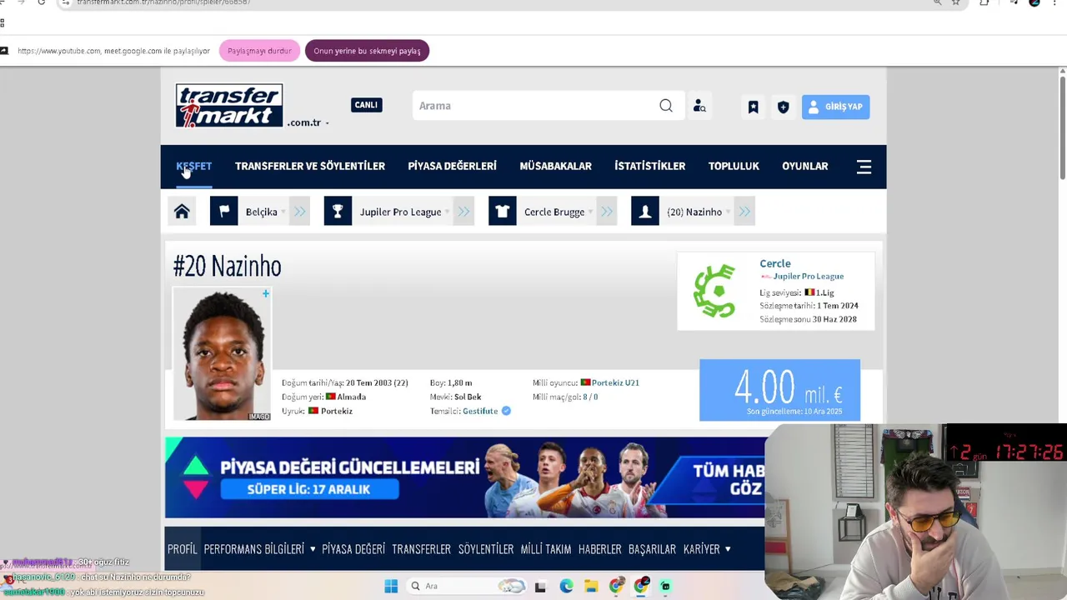Viewport: 1067px width, 600px height.
Task: Select the PROFİL tab
Action: [x=182, y=549]
